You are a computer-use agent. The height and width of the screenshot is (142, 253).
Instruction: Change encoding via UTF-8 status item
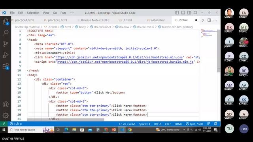[x=158, y=124]
